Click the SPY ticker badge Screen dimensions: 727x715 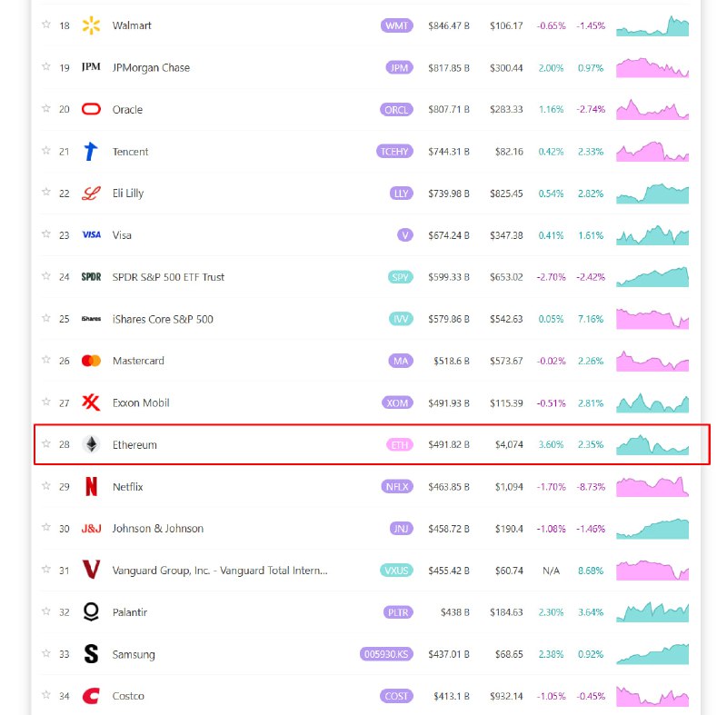399,277
